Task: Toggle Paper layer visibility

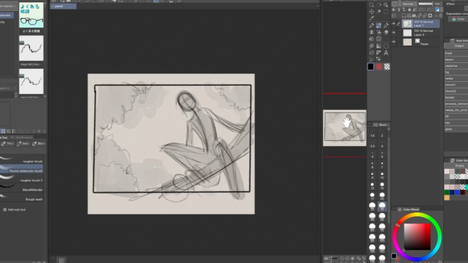Action: (394, 43)
